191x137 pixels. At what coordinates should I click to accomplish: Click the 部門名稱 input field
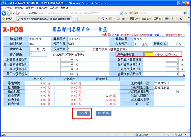(x=84, y=44)
